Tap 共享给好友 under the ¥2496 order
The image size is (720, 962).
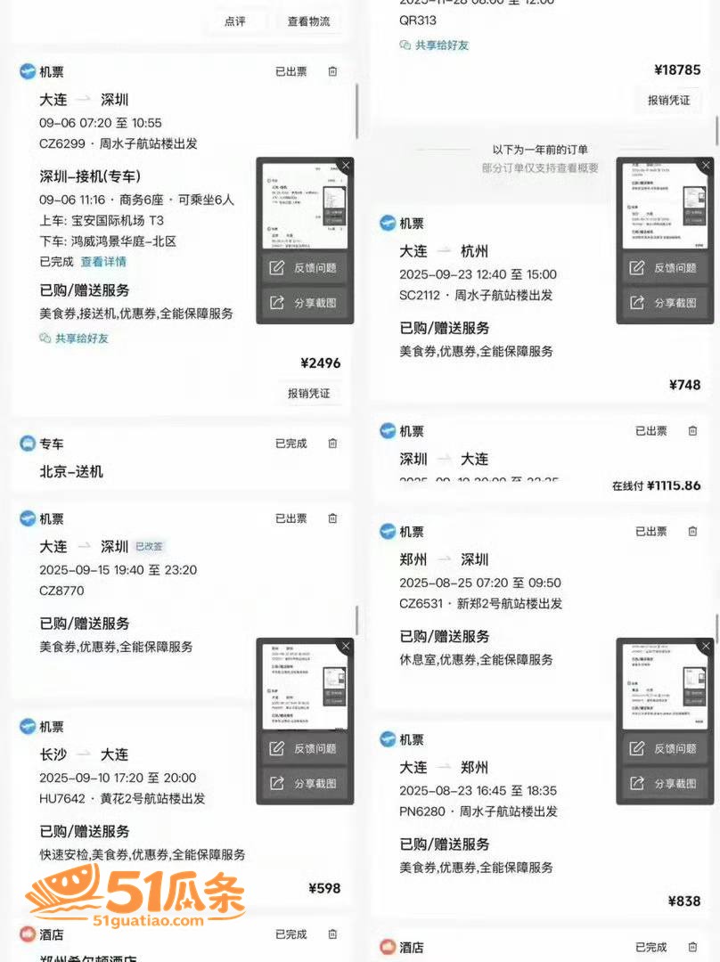pos(74,338)
